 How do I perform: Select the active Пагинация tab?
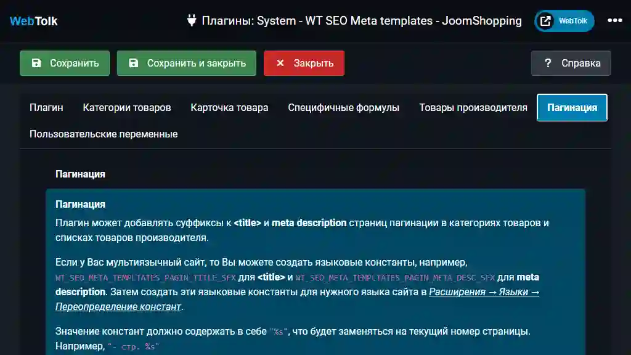click(572, 107)
